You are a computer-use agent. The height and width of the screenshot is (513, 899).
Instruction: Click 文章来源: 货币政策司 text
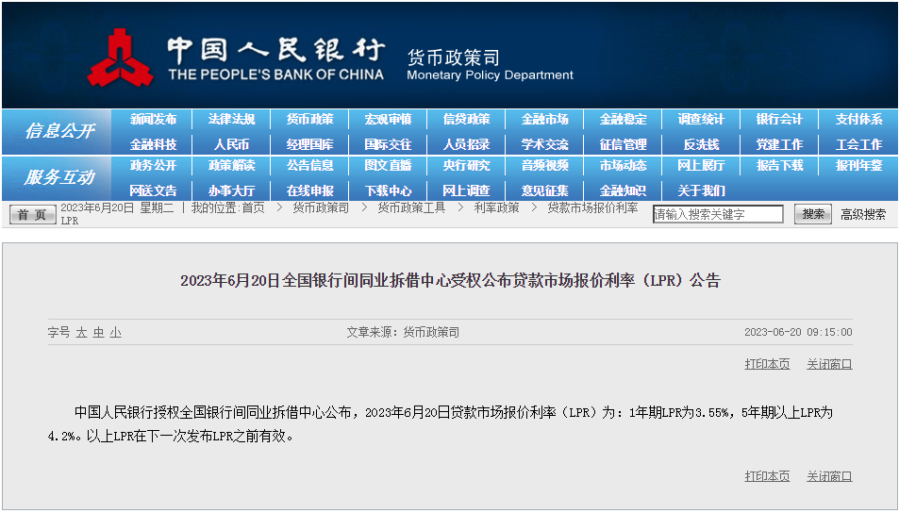(x=403, y=333)
